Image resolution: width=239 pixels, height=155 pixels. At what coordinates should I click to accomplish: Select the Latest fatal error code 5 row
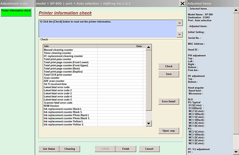94,100
